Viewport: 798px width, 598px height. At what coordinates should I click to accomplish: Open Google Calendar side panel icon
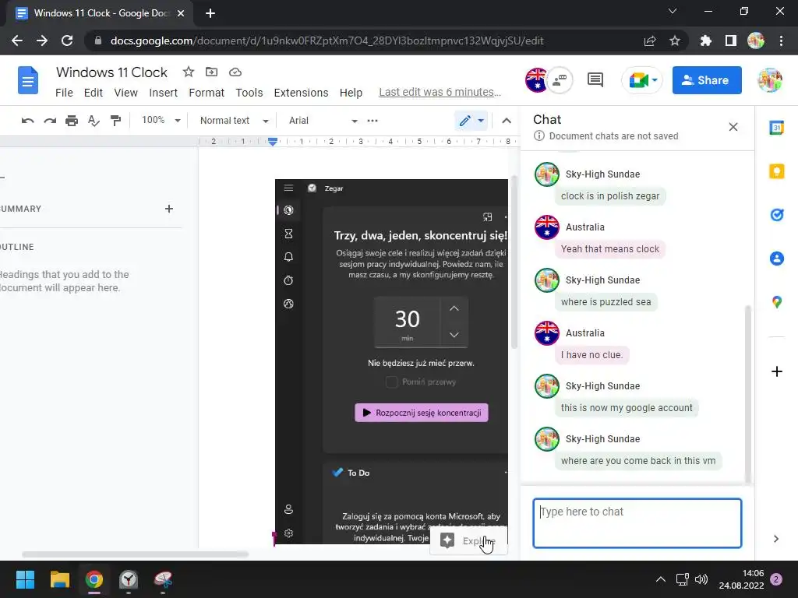777,128
